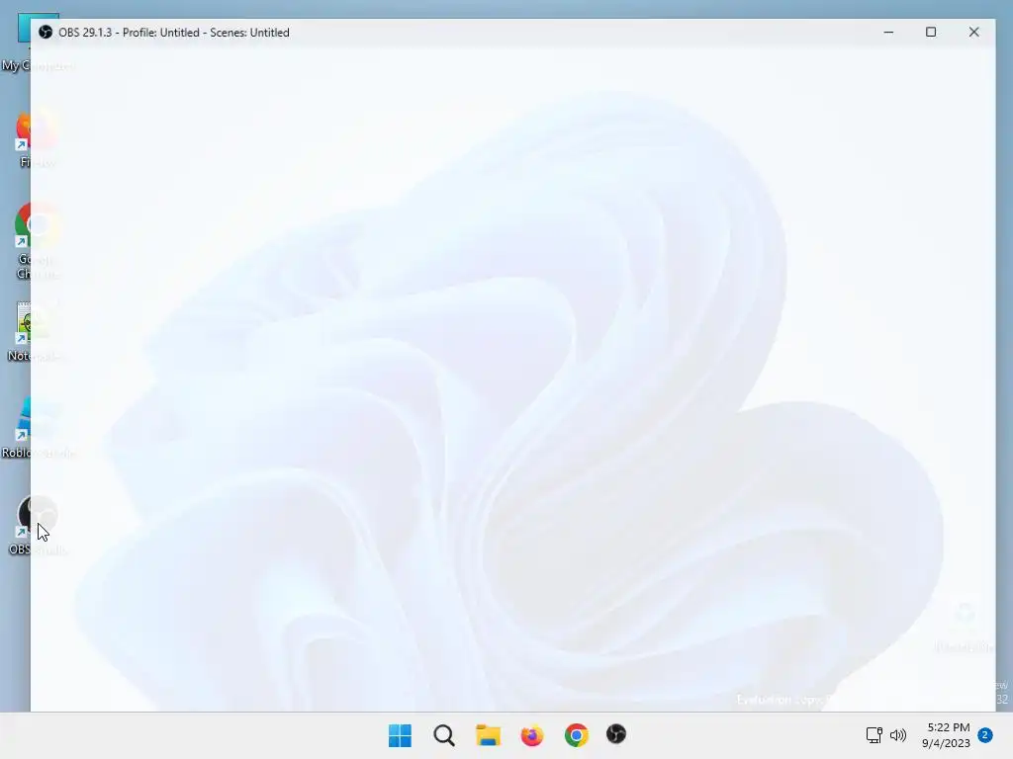Image resolution: width=1013 pixels, height=759 pixels.
Task: Click the OBS window title text
Action: pos(174,33)
